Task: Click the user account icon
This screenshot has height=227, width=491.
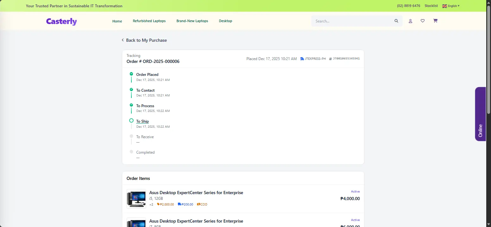Action: click(410, 21)
